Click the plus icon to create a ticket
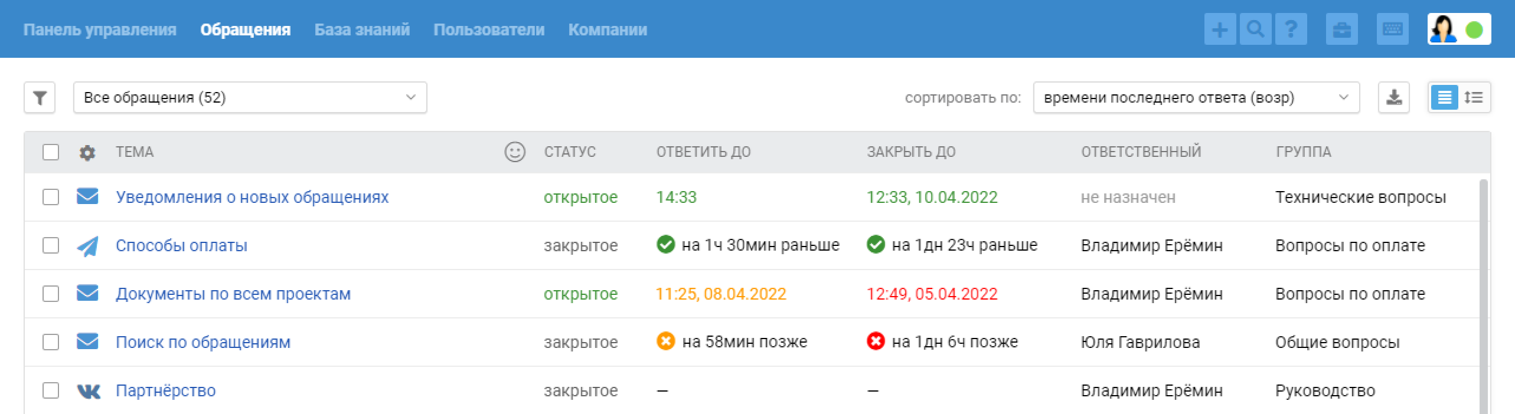The width and height of the screenshot is (1515, 414). [x=1220, y=29]
